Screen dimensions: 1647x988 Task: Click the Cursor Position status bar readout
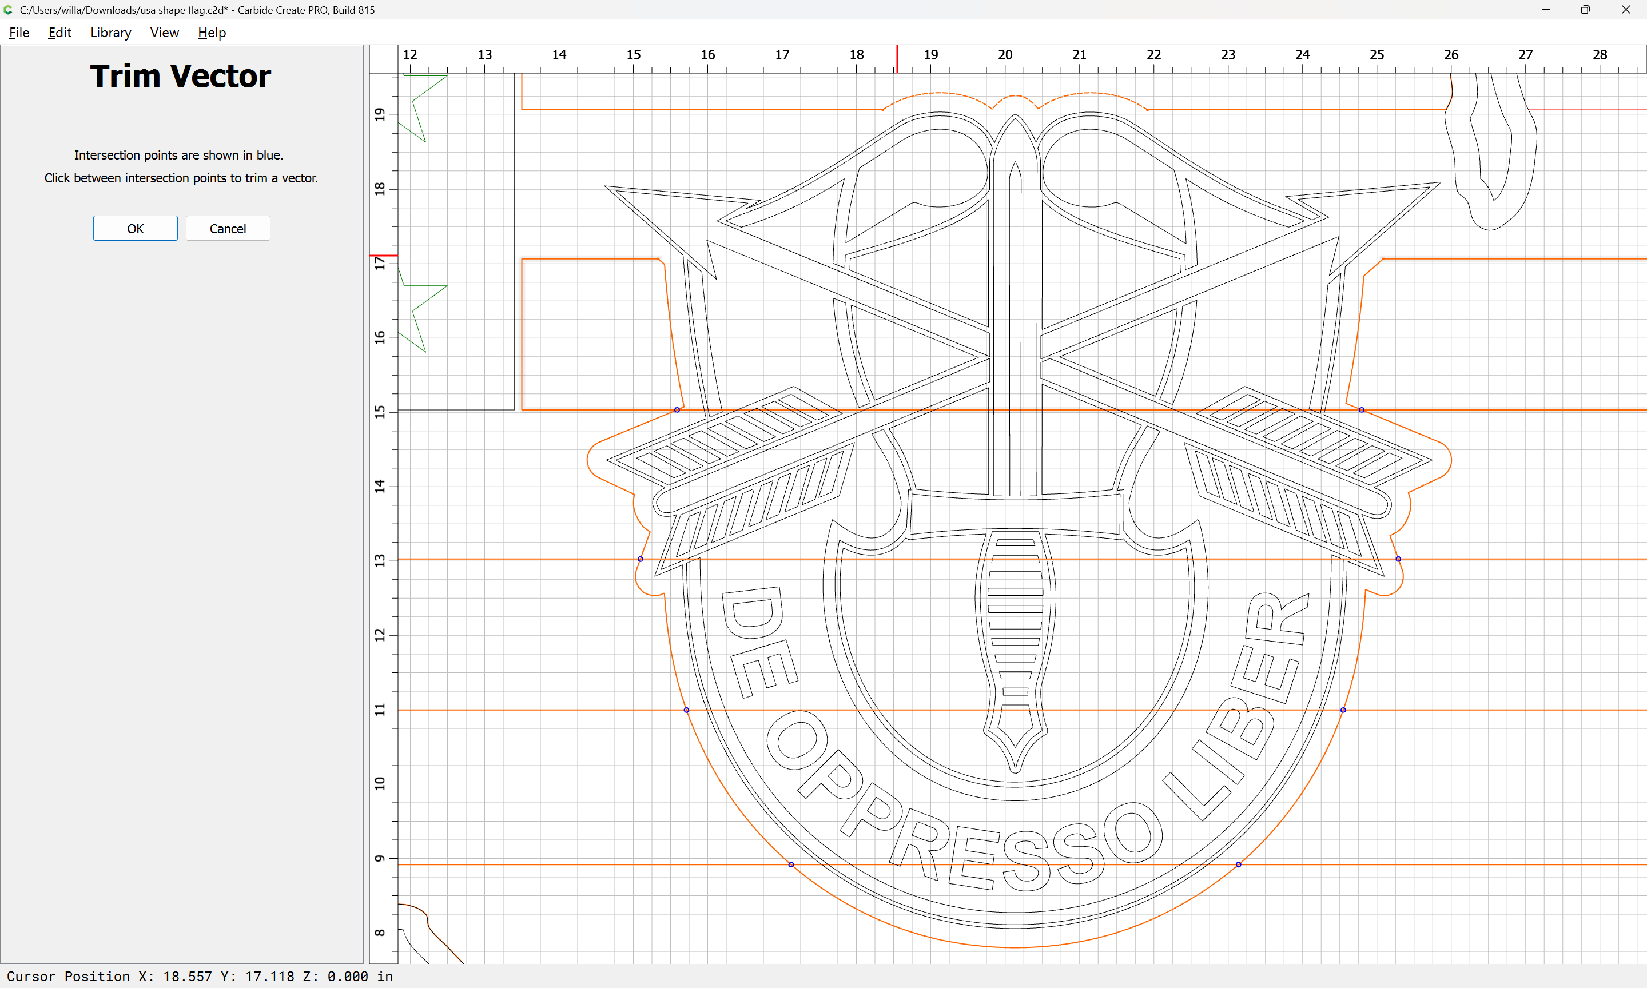pyautogui.click(x=200, y=976)
